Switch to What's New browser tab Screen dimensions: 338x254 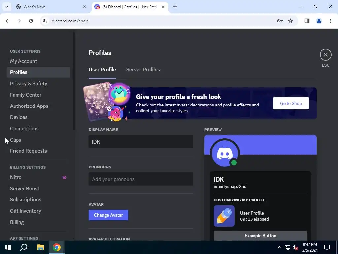pos(51,7)
